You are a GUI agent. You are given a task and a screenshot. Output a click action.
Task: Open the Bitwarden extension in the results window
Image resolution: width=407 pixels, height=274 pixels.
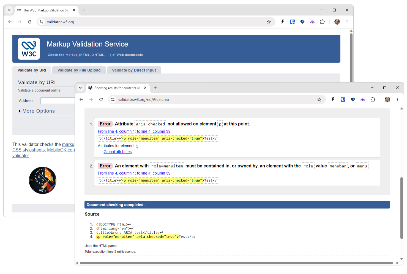(x=343, y=100)
